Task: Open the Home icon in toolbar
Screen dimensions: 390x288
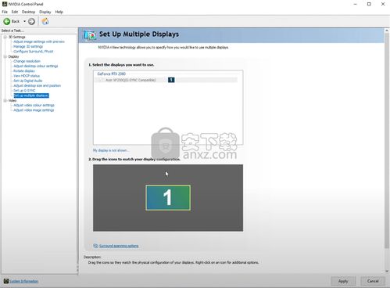Action: pos(45,21)
